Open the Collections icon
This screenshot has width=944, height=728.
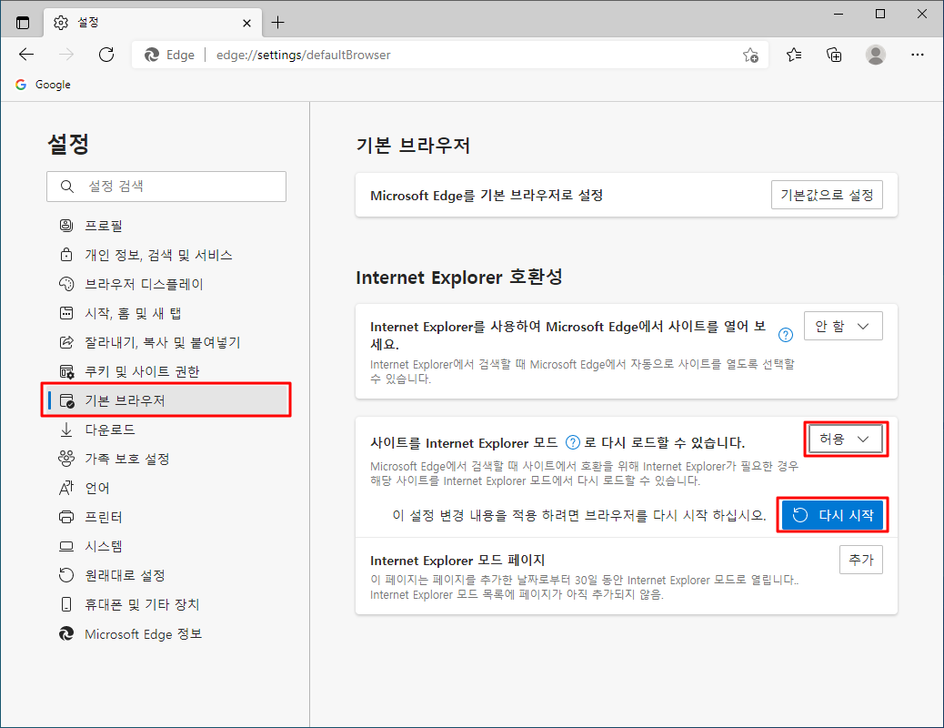click(834, 55)
